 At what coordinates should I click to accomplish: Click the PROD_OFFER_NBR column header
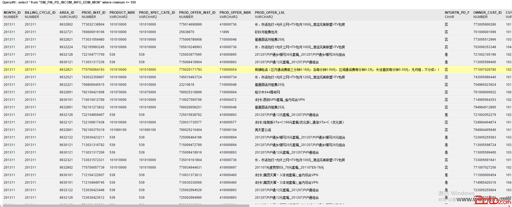235,13
